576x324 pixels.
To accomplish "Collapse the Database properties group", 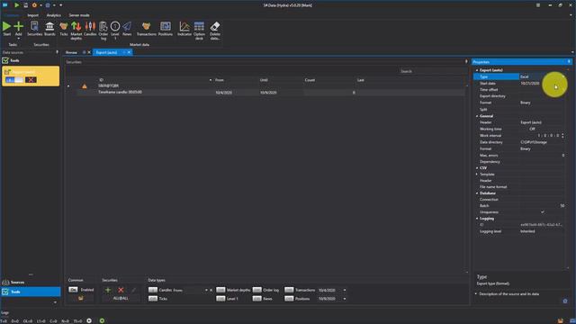I will point(477,193).
